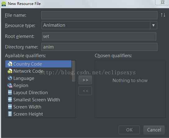Click the Layout Direction arrow icon
Viewport: 169px width, 138px height.
tap(10, 93)
